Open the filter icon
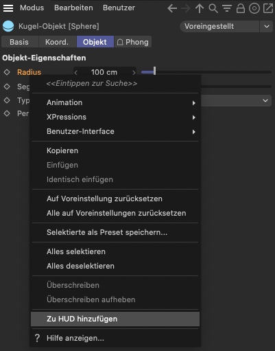 227,8
